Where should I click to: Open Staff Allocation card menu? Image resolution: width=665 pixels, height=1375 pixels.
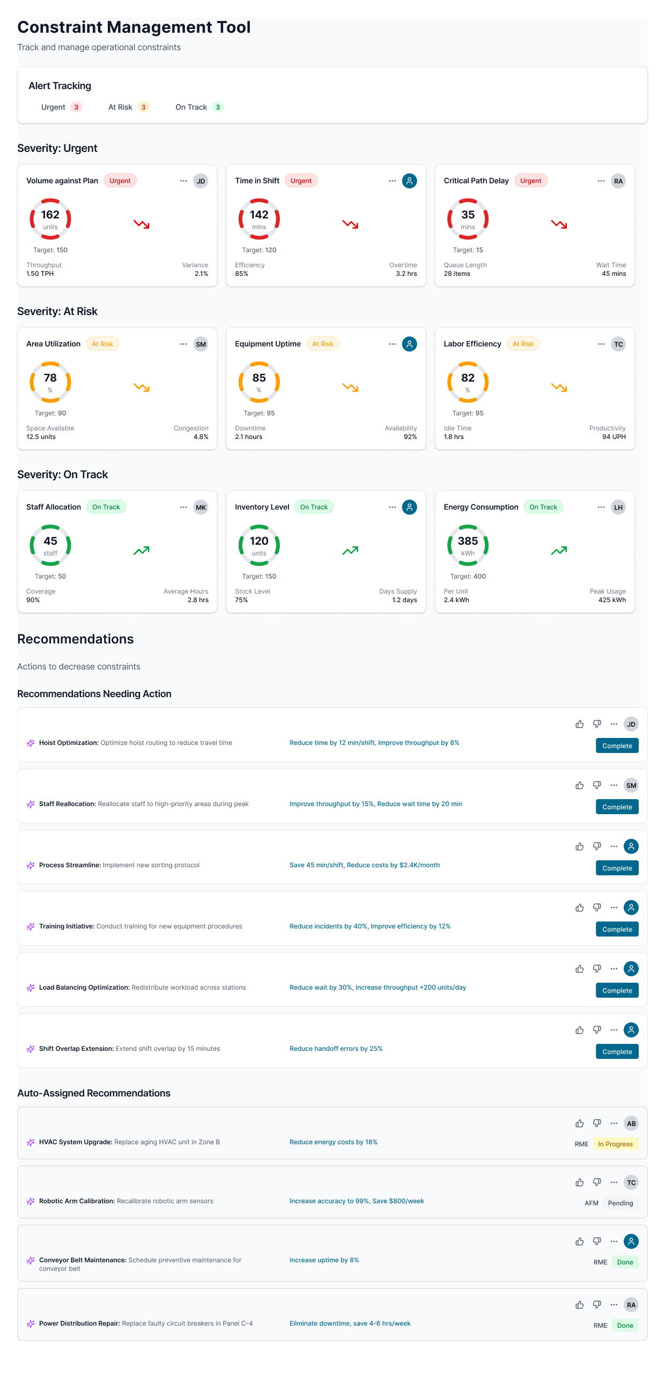pos(183,507)
